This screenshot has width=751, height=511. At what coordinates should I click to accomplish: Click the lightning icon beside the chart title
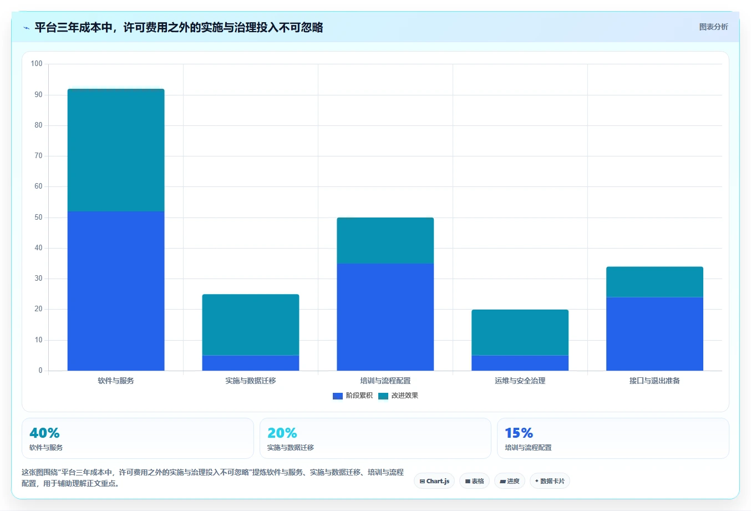click(x=26, y=28)
